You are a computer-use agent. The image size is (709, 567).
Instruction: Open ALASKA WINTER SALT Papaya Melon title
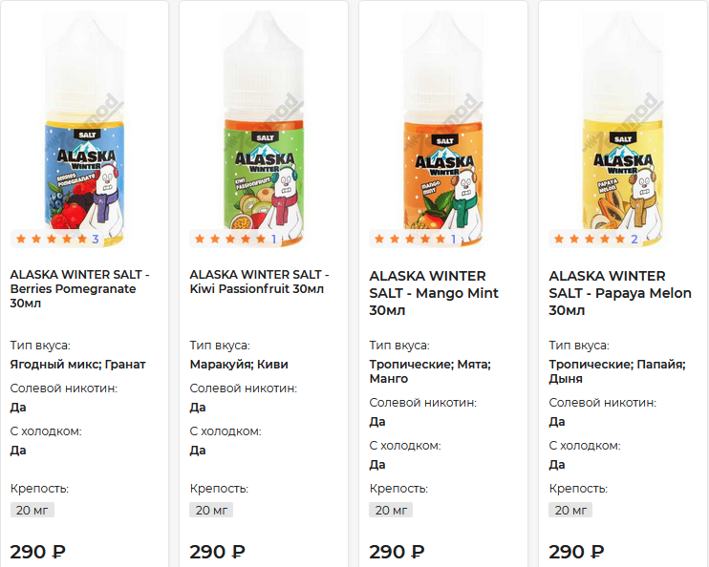tap(620, 293)
